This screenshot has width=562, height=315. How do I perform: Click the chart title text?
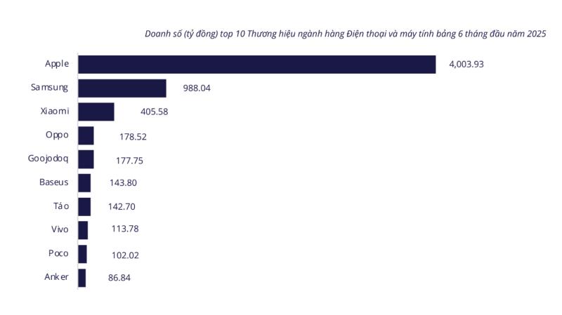pos(345,34)
